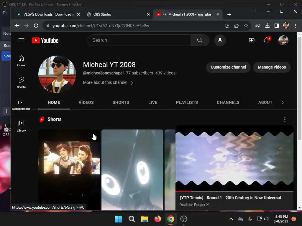Click the volume icon in system tray

point(266,219)
